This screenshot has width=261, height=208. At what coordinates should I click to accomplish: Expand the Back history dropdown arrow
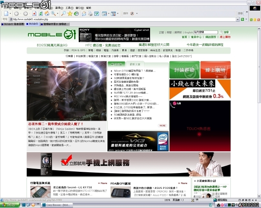tap(20, 13)
